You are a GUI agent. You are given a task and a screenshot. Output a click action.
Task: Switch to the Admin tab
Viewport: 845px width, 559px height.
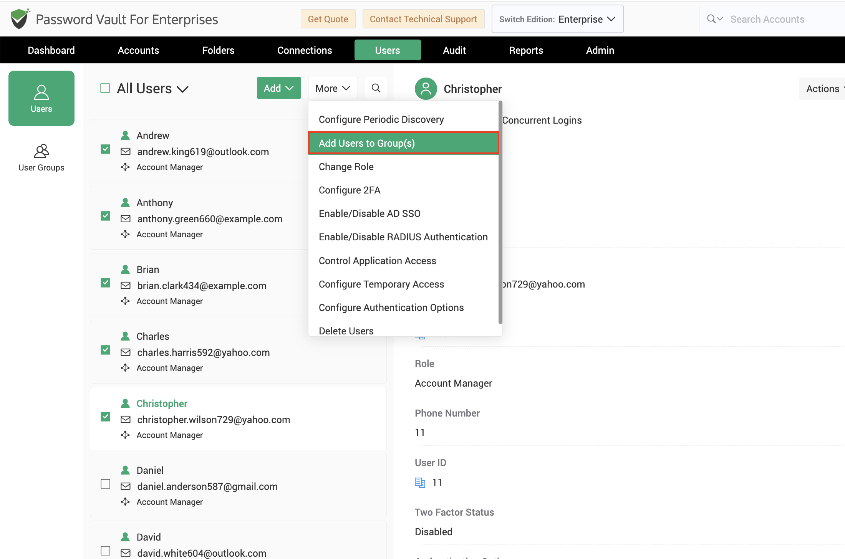(600, 50)
